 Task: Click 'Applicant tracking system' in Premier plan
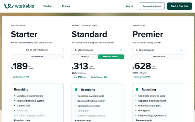(152, 101)
